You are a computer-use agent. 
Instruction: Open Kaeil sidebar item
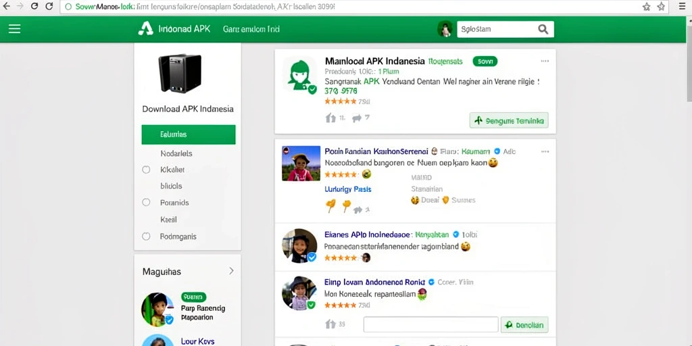pyautogui.click(x=168, y=220)
